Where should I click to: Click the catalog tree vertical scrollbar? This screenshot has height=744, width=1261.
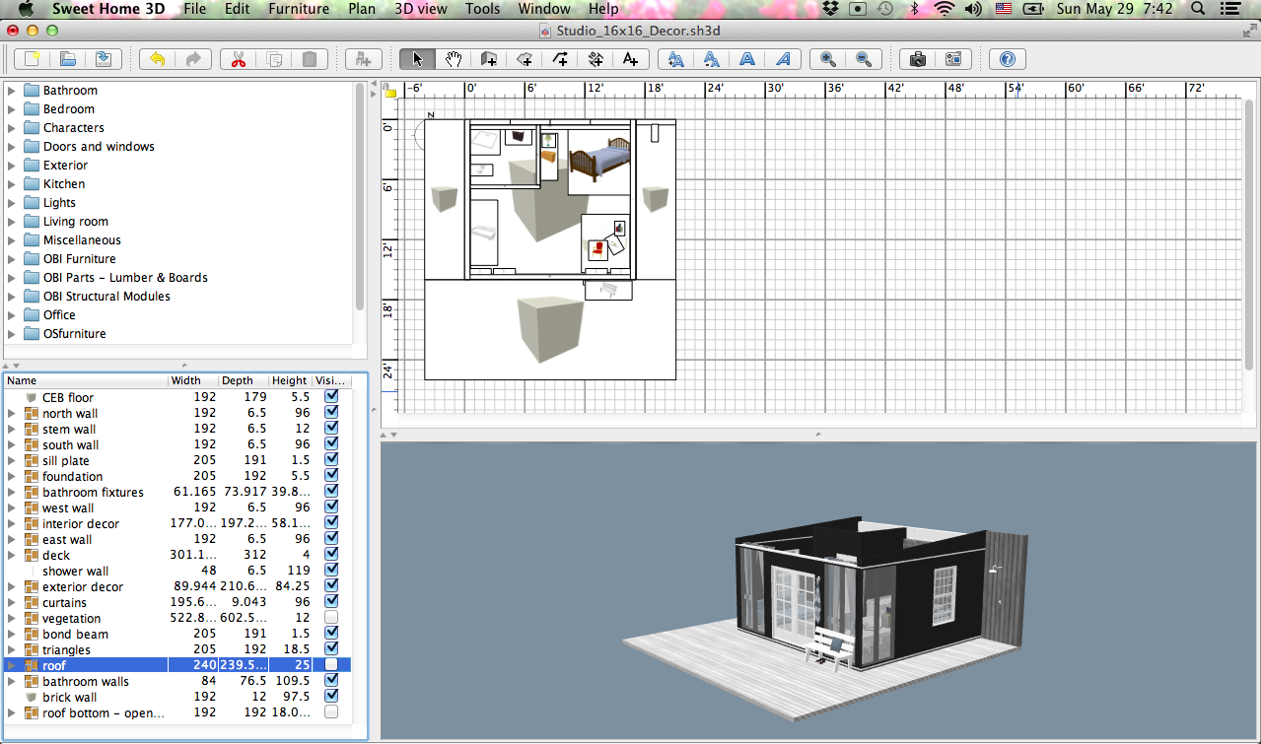[x=360, y=197]
